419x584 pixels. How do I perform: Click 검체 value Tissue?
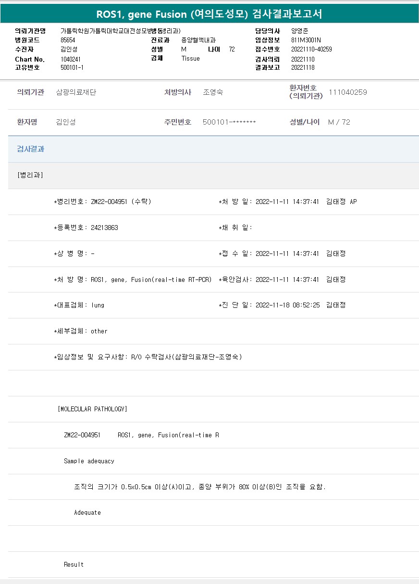(x=191, y=58)
